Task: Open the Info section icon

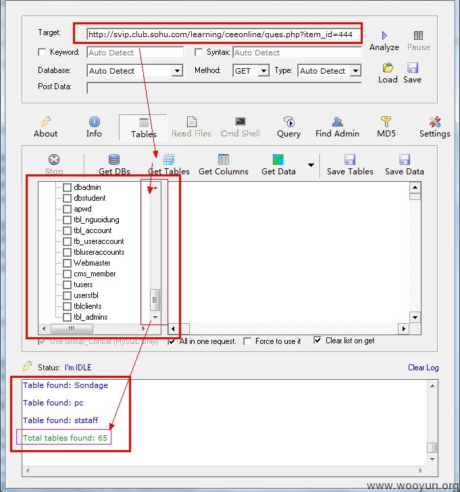Action: pos(94,122)
